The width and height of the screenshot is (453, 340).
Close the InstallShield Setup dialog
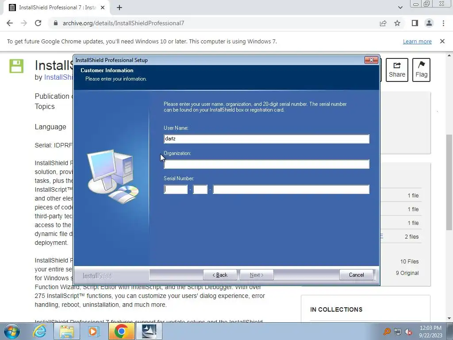click(x=371, y=60)
